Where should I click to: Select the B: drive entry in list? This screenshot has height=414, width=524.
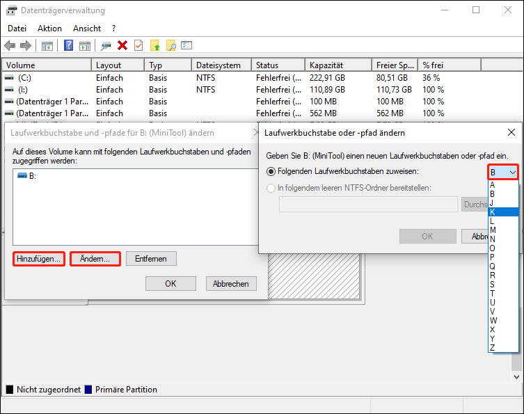click(33, 176)
